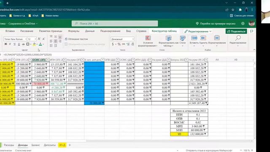
Task: Open Условное форматирование menu
Action: tap(148, 41)
